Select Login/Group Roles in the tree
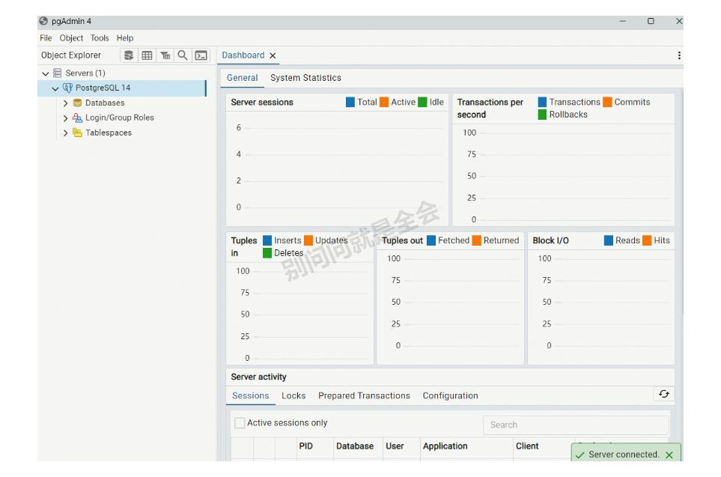 (x=120, y=118)
